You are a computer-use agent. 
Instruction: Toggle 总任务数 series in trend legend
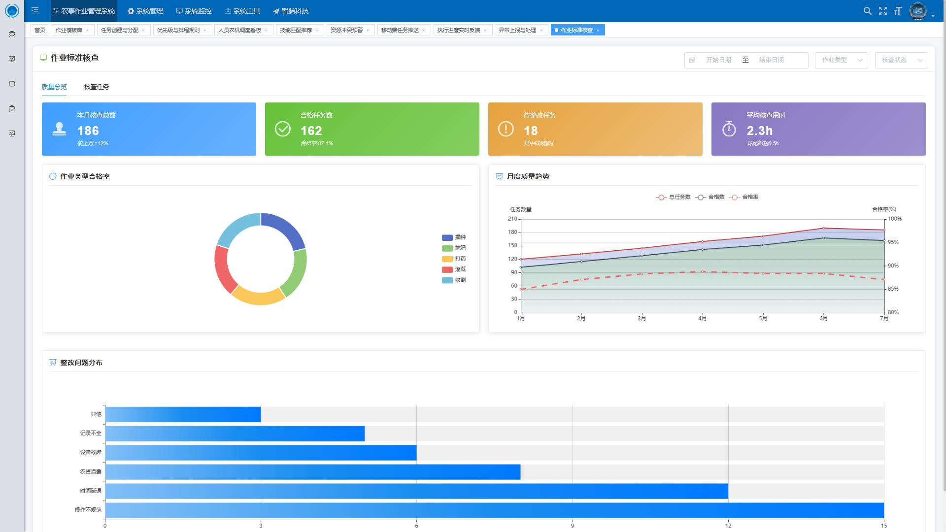(x=679, y=197)
